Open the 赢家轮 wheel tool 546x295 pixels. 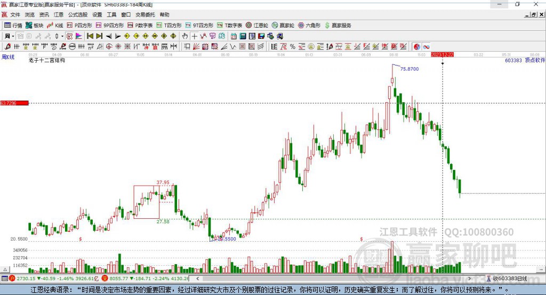[x=283, y=26]
